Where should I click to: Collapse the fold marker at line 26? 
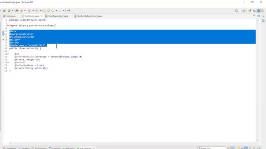pyautogui.click(x=8, y=62)
